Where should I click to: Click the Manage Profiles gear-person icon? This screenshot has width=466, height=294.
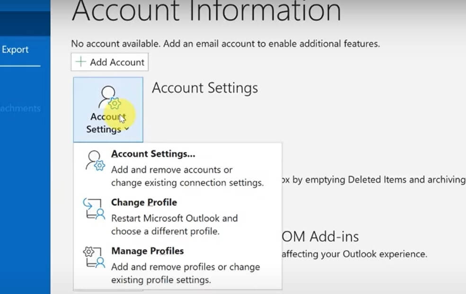pos(94,258)
